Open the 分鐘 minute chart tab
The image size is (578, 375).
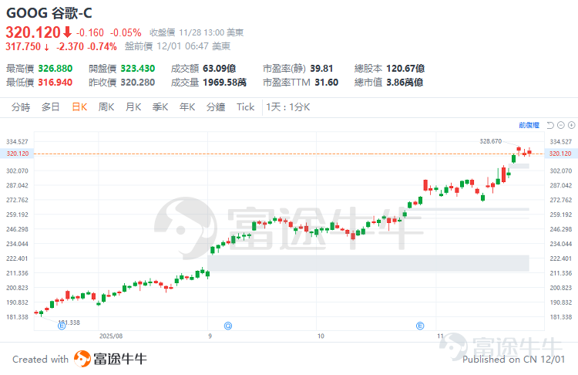pyautogui.click(x=216, y=107)
